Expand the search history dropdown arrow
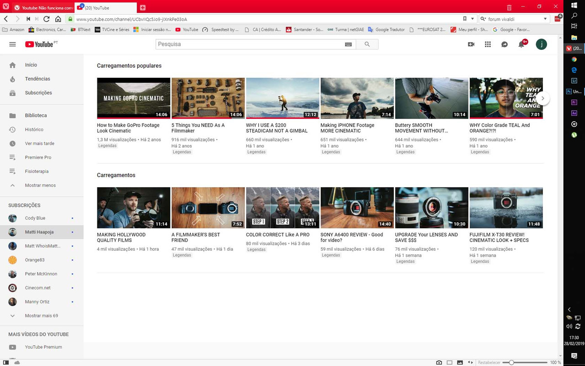 [x=545, y=19]
